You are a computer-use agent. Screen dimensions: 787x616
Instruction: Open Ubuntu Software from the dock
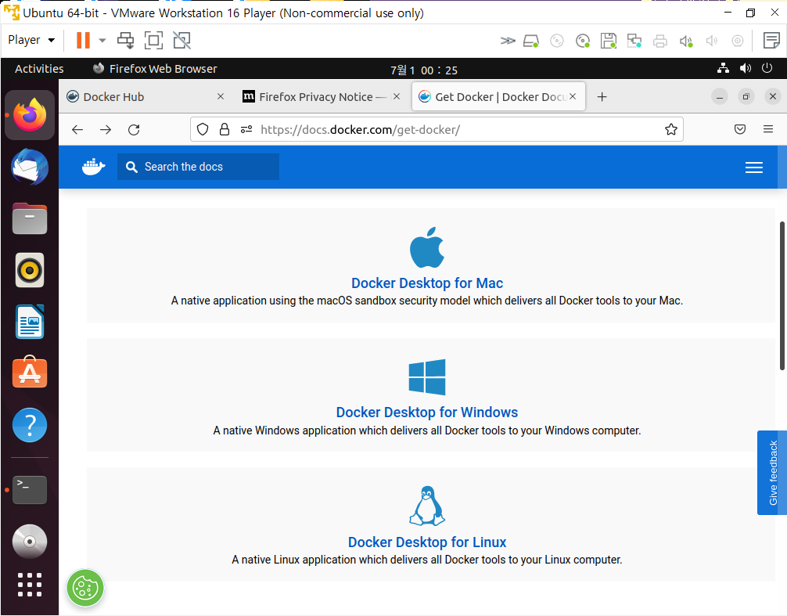tap(30, 373)
